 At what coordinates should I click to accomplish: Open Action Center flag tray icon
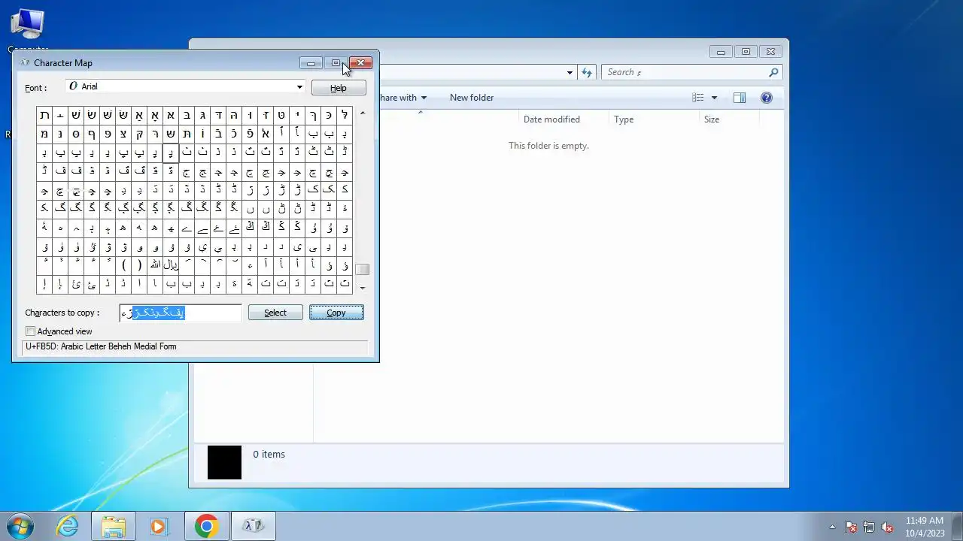(851, 527)
